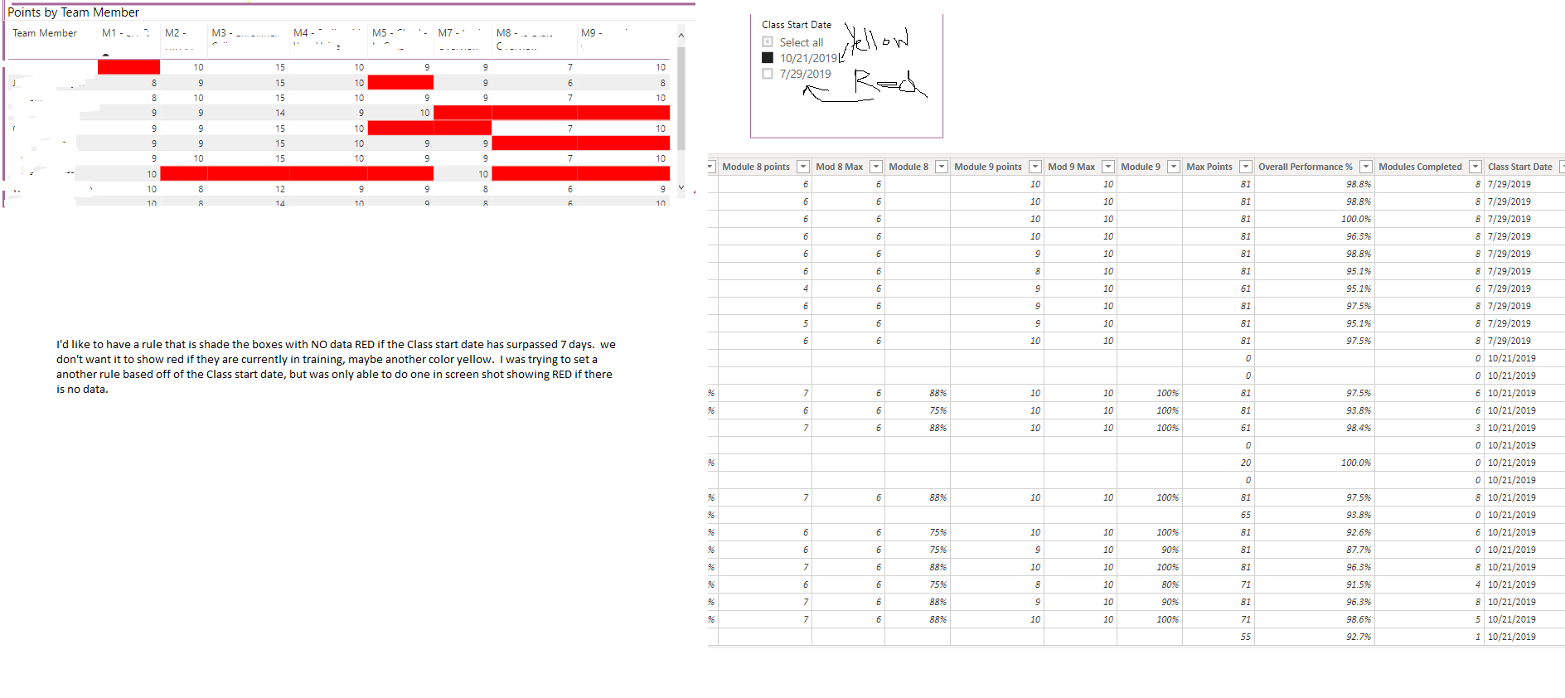Click the paragraph starting "I'd like to have a rule"
The height and width of the screenshot is (698, 1565).
(336, 366)
